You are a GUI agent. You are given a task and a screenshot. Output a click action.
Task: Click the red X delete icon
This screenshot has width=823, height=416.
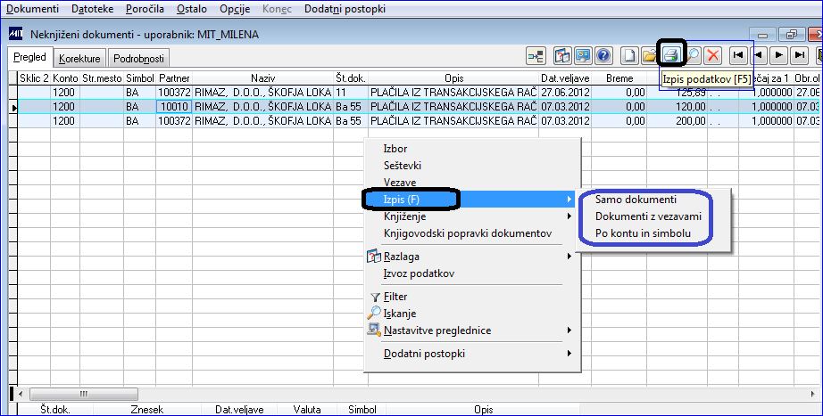pos(712,55)
